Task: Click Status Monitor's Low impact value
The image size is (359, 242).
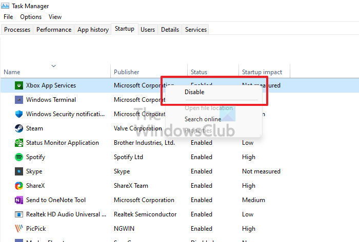Action: (248, 143)
